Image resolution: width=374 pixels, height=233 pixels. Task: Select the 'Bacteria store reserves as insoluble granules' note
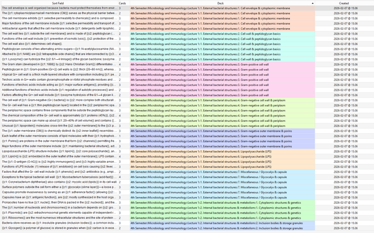tap(187, 223)
